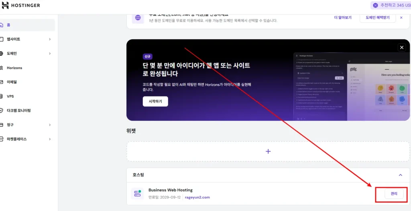The width and height of the screenshot is (411, 211).
Task: Click the 도메인 globe icon
Action: click(x=2, y=53)
